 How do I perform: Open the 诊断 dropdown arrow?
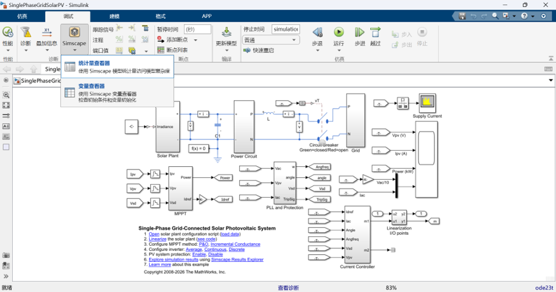pos(26,51)
